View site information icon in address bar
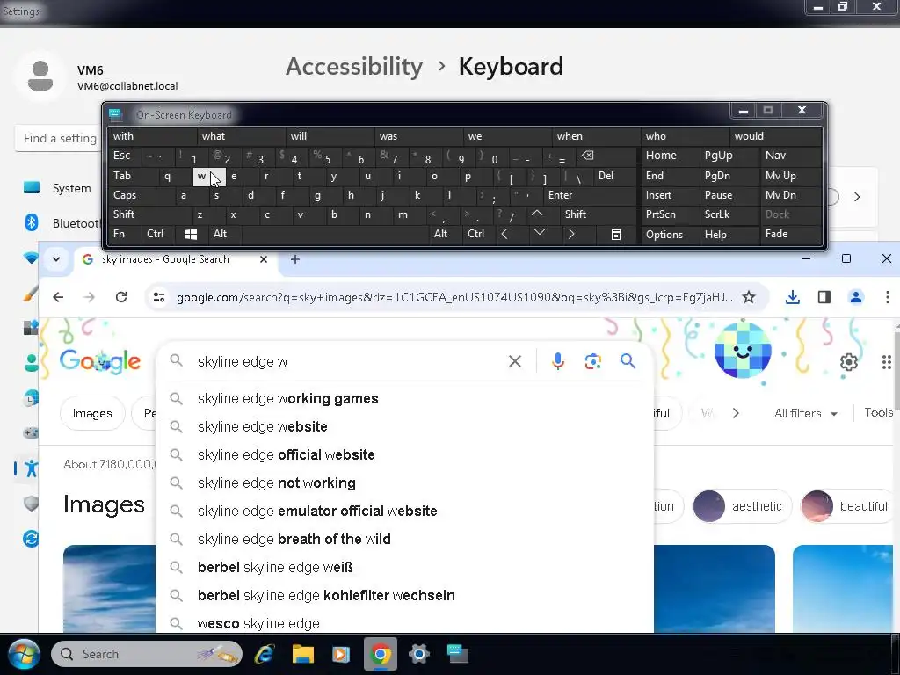The image size is (900, 675). point(159,297)
